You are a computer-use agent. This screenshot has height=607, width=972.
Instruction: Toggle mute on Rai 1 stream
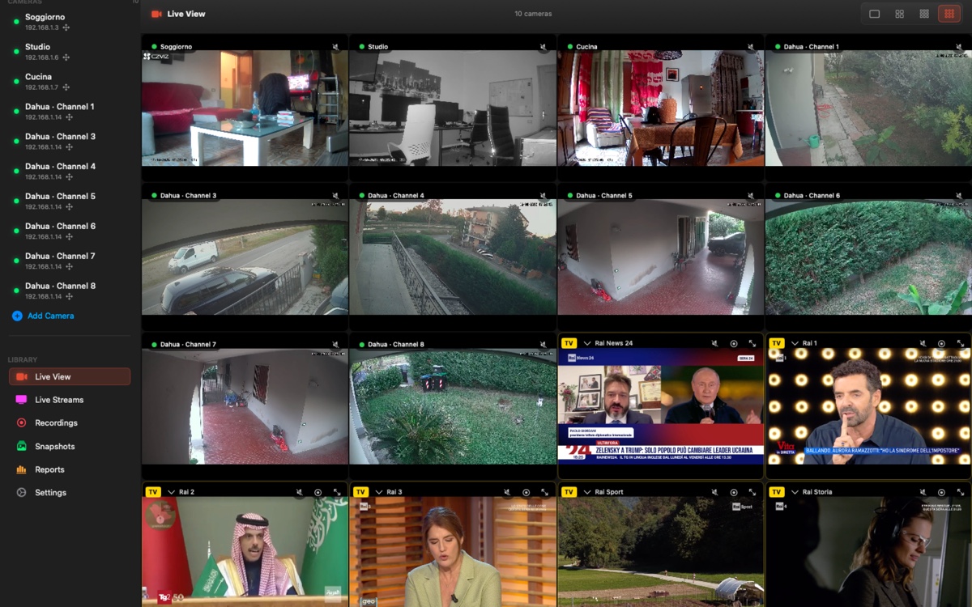point(922,343)
